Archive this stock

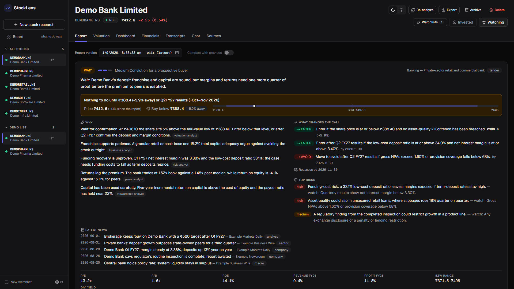[473, 10]
